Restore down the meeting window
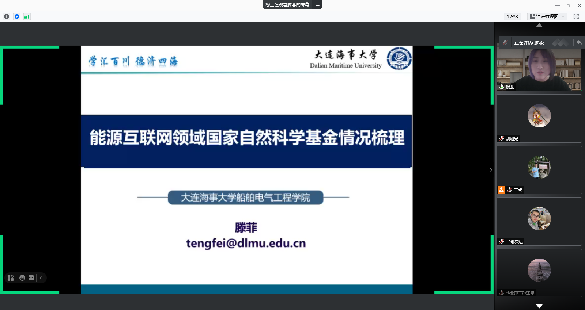The height and width of the screenshot is (310, 585). (x=569, y=5)
